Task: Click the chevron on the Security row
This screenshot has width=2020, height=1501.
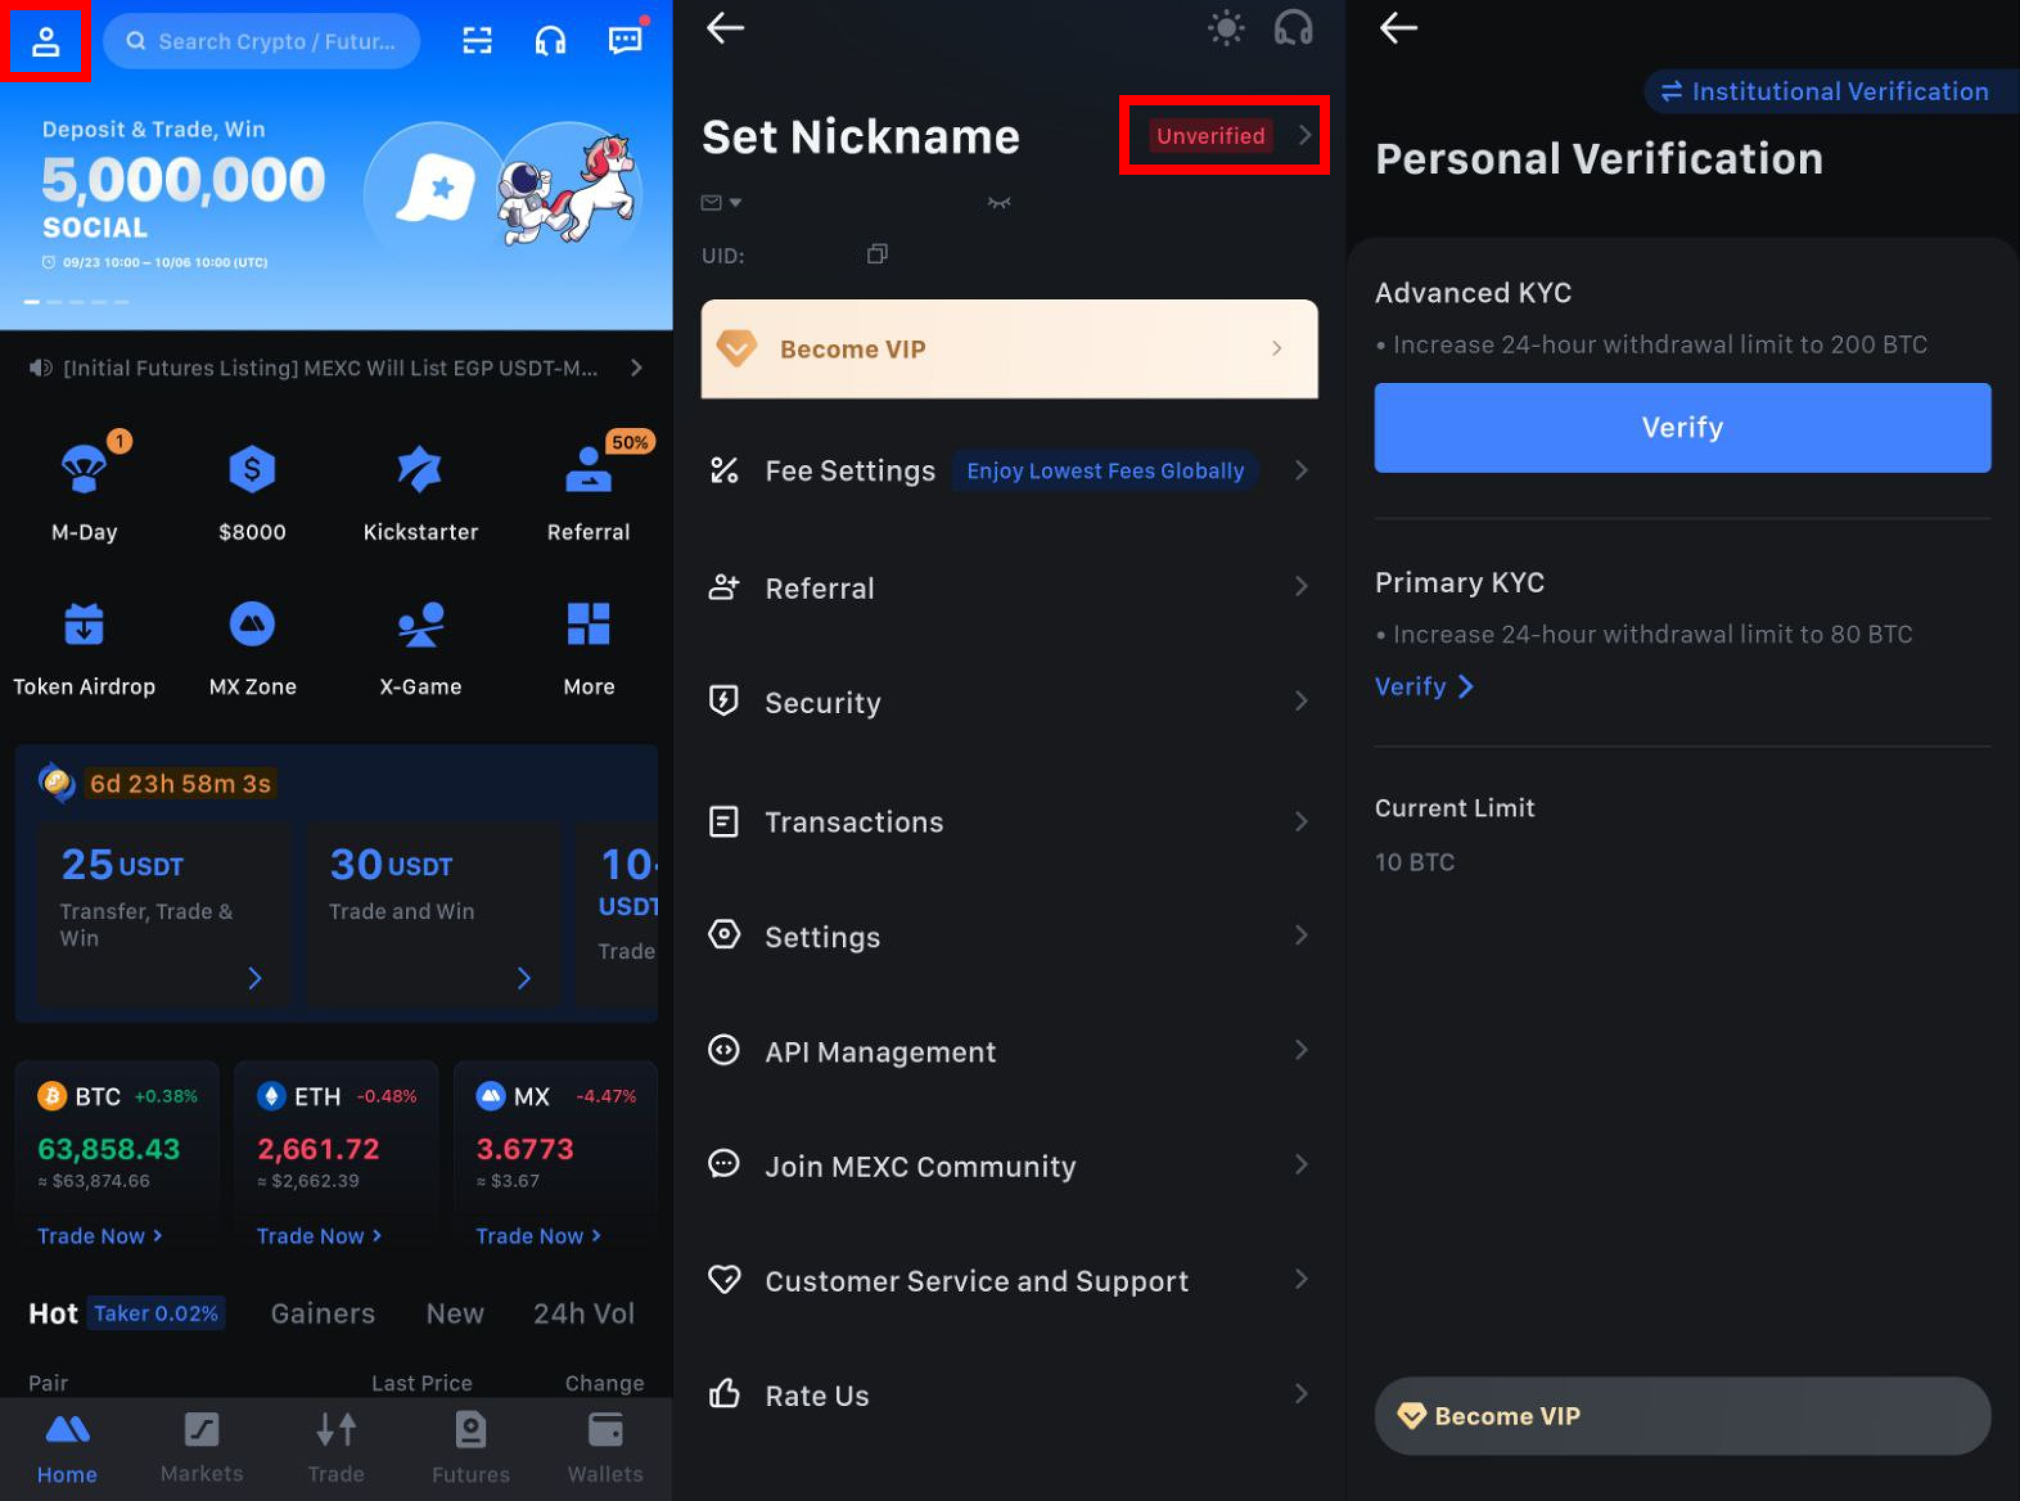Action: (x=1300, y=700)
